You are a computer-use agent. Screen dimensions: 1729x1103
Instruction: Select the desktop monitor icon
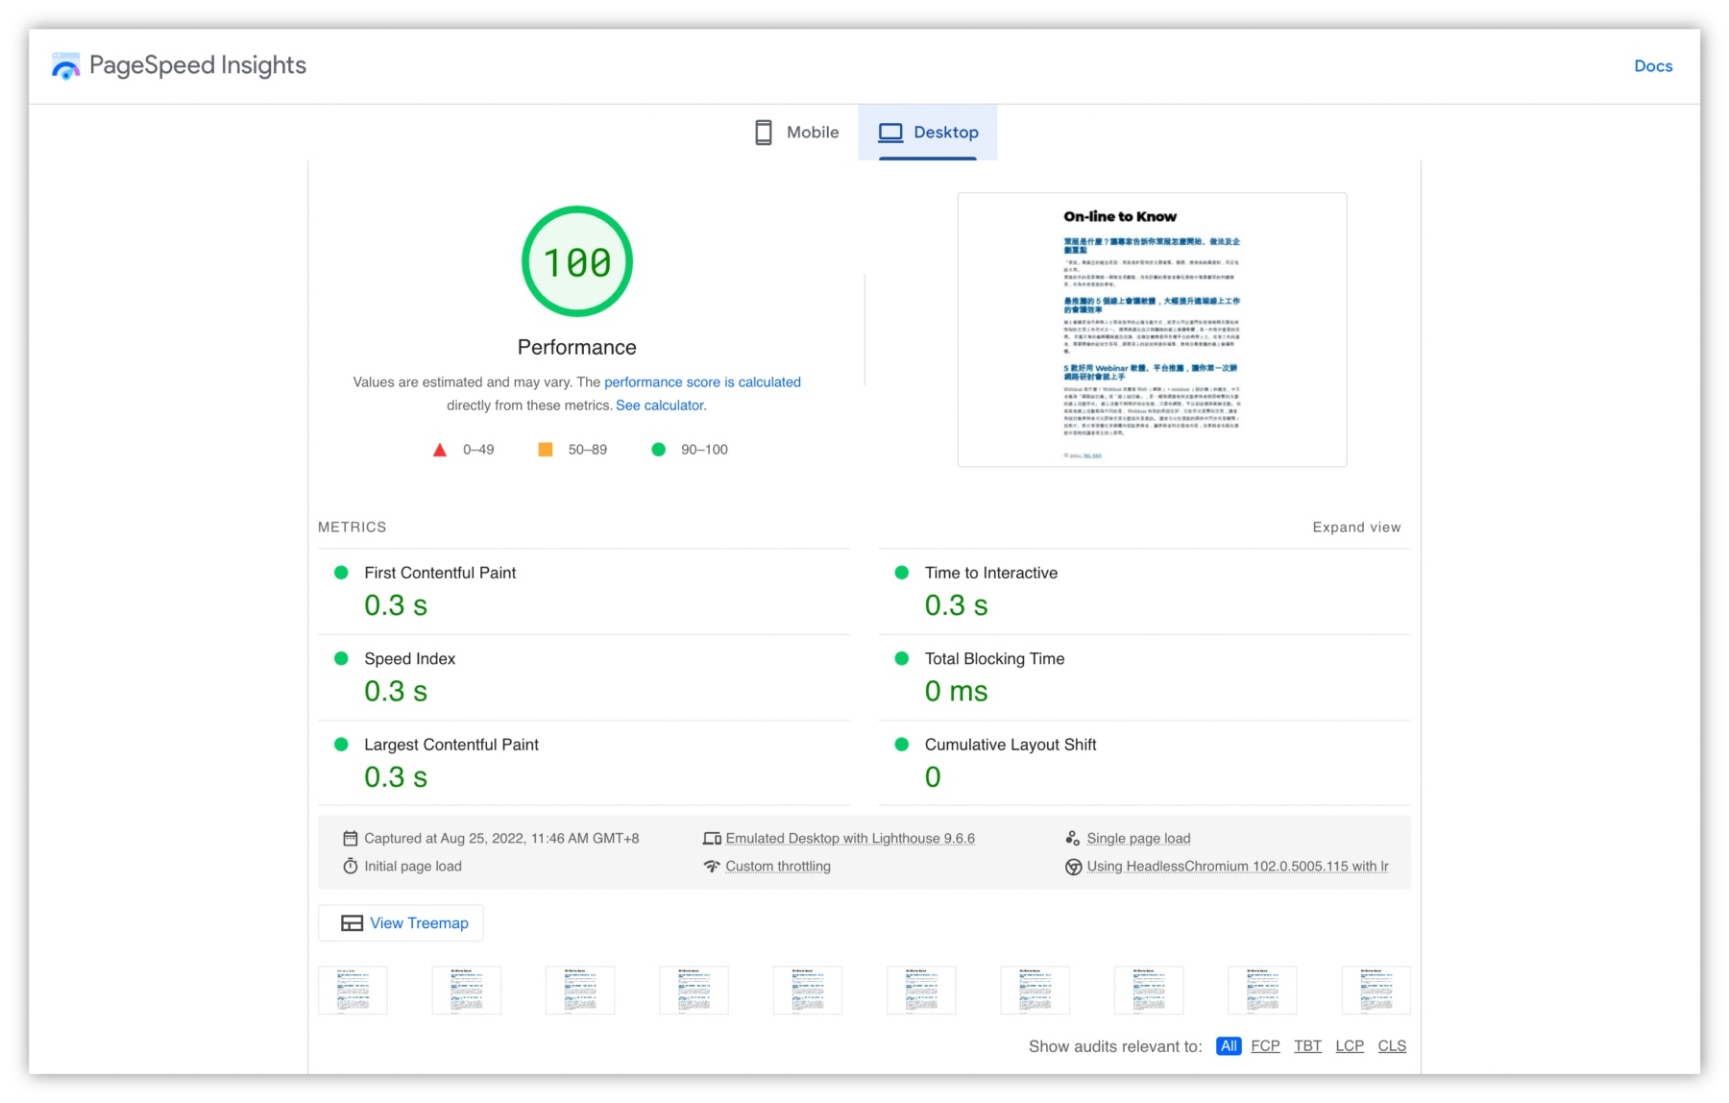[891, 132]
